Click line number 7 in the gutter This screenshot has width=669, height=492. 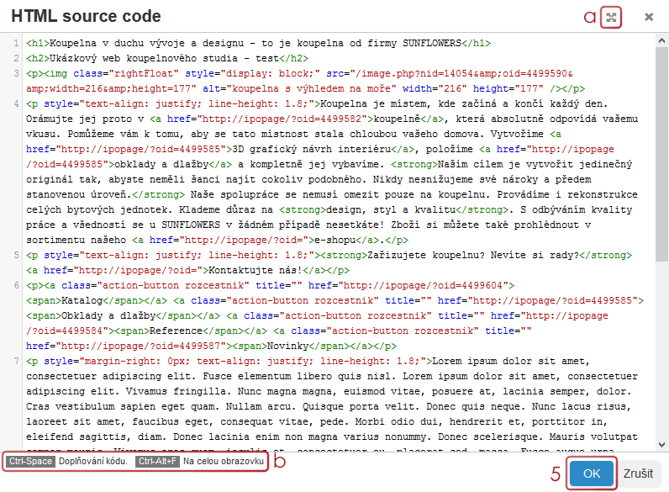(17, 362)
